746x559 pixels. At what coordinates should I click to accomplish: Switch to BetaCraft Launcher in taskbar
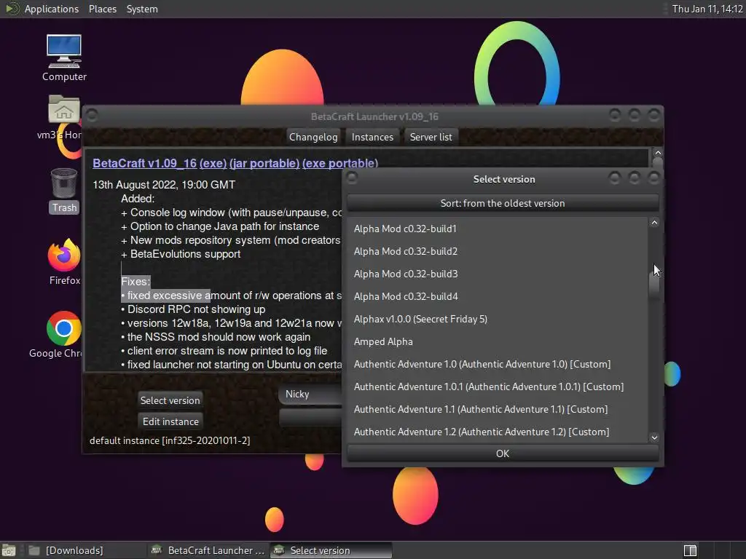[208, 550]
